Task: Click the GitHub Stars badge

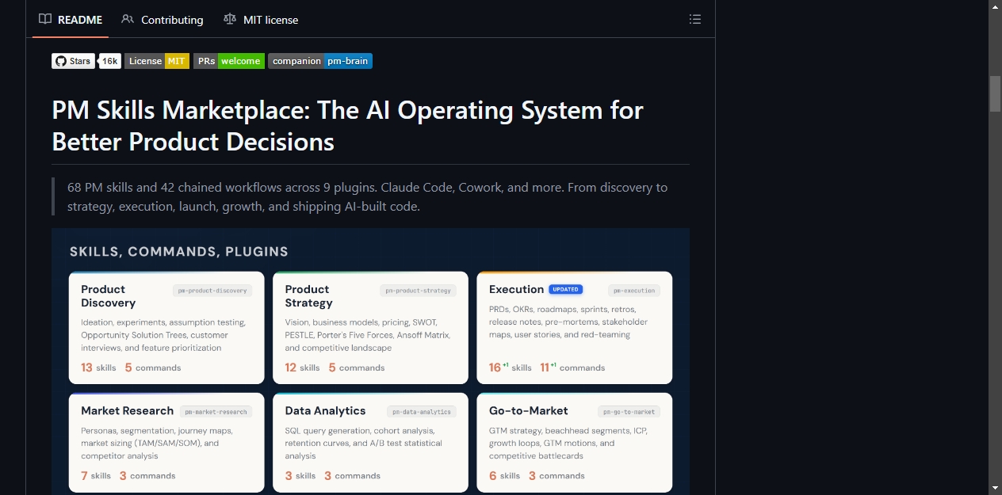Action: point(73,61)
